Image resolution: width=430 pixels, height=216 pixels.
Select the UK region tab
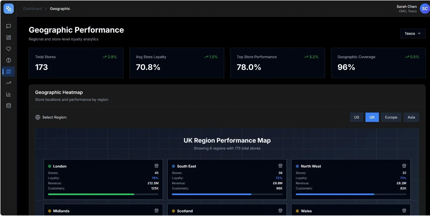pos(372,117)
